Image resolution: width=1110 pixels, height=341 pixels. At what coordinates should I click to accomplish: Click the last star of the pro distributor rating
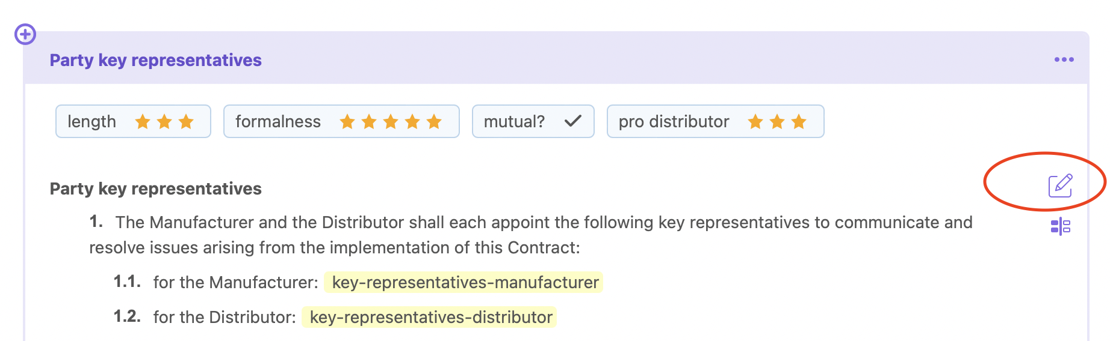(x=799, y=122)
